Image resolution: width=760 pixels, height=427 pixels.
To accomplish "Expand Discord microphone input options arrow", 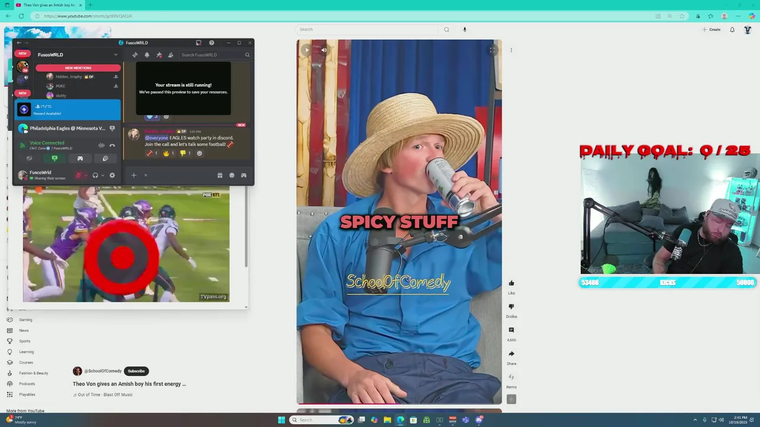I will click(x=85, y=175).
